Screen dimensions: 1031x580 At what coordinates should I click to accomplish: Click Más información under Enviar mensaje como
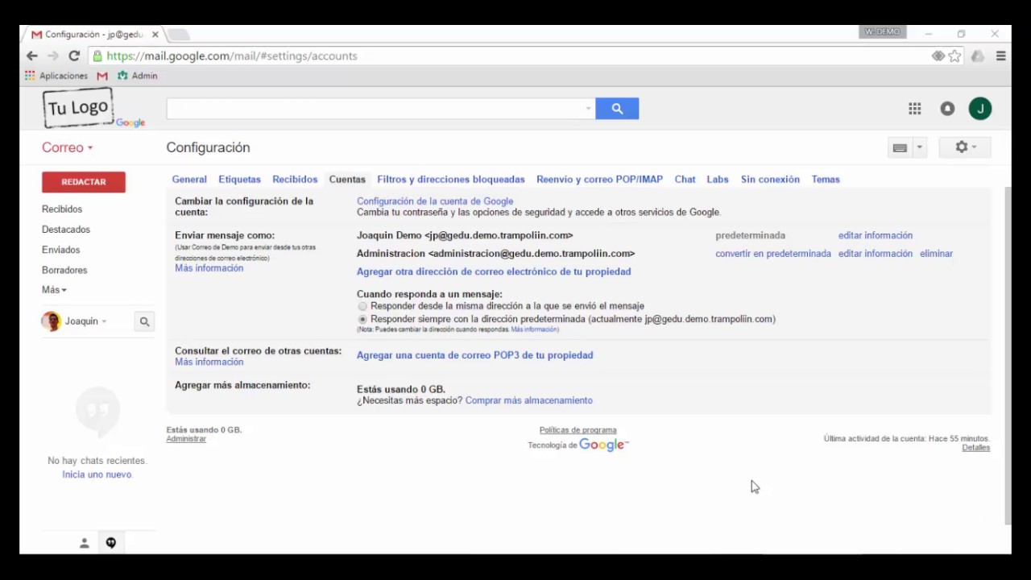(209, 268)
